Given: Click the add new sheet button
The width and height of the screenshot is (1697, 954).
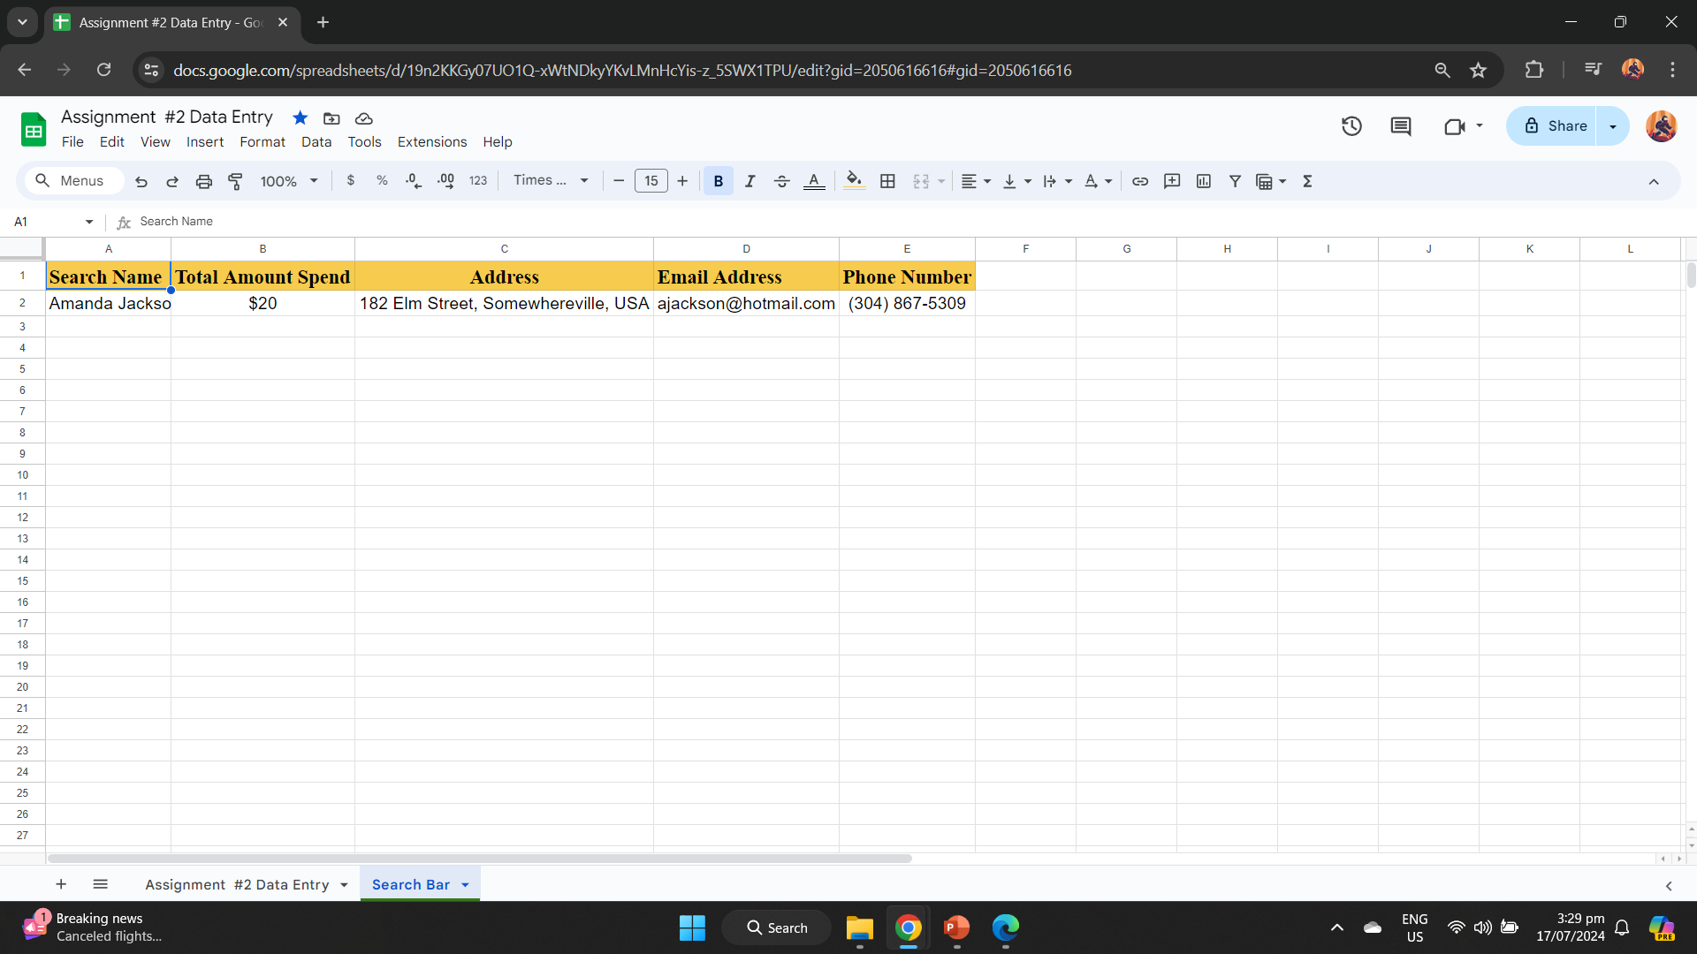Looking at the screenshot, I should (x=61, y=884).
